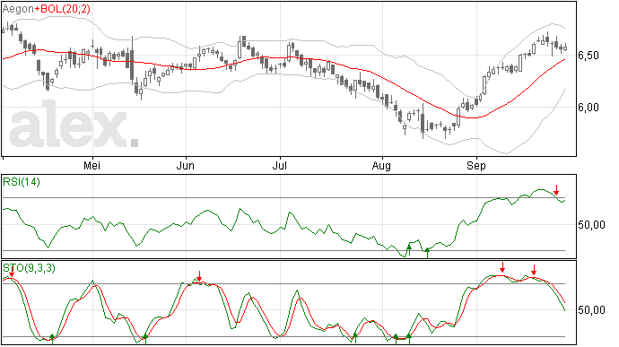The image size is (619, 347).
Task: Select the Sep month label
Action: (x=476, y=166)
